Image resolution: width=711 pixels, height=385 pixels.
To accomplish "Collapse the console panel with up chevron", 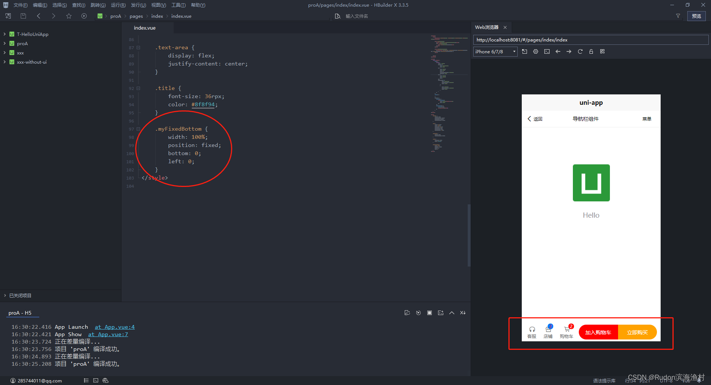I will point(451,313).
